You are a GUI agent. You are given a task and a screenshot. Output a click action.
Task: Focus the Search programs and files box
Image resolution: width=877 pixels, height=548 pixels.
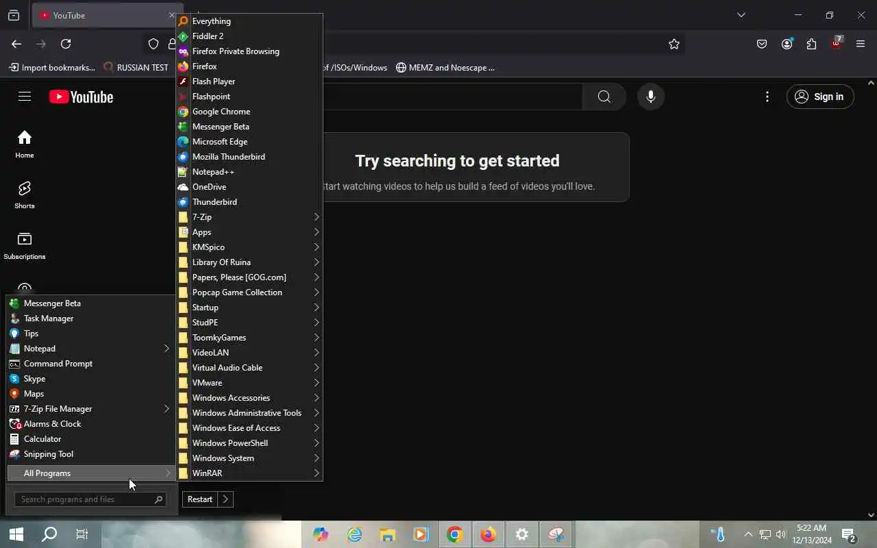click(x=90, y=499)
